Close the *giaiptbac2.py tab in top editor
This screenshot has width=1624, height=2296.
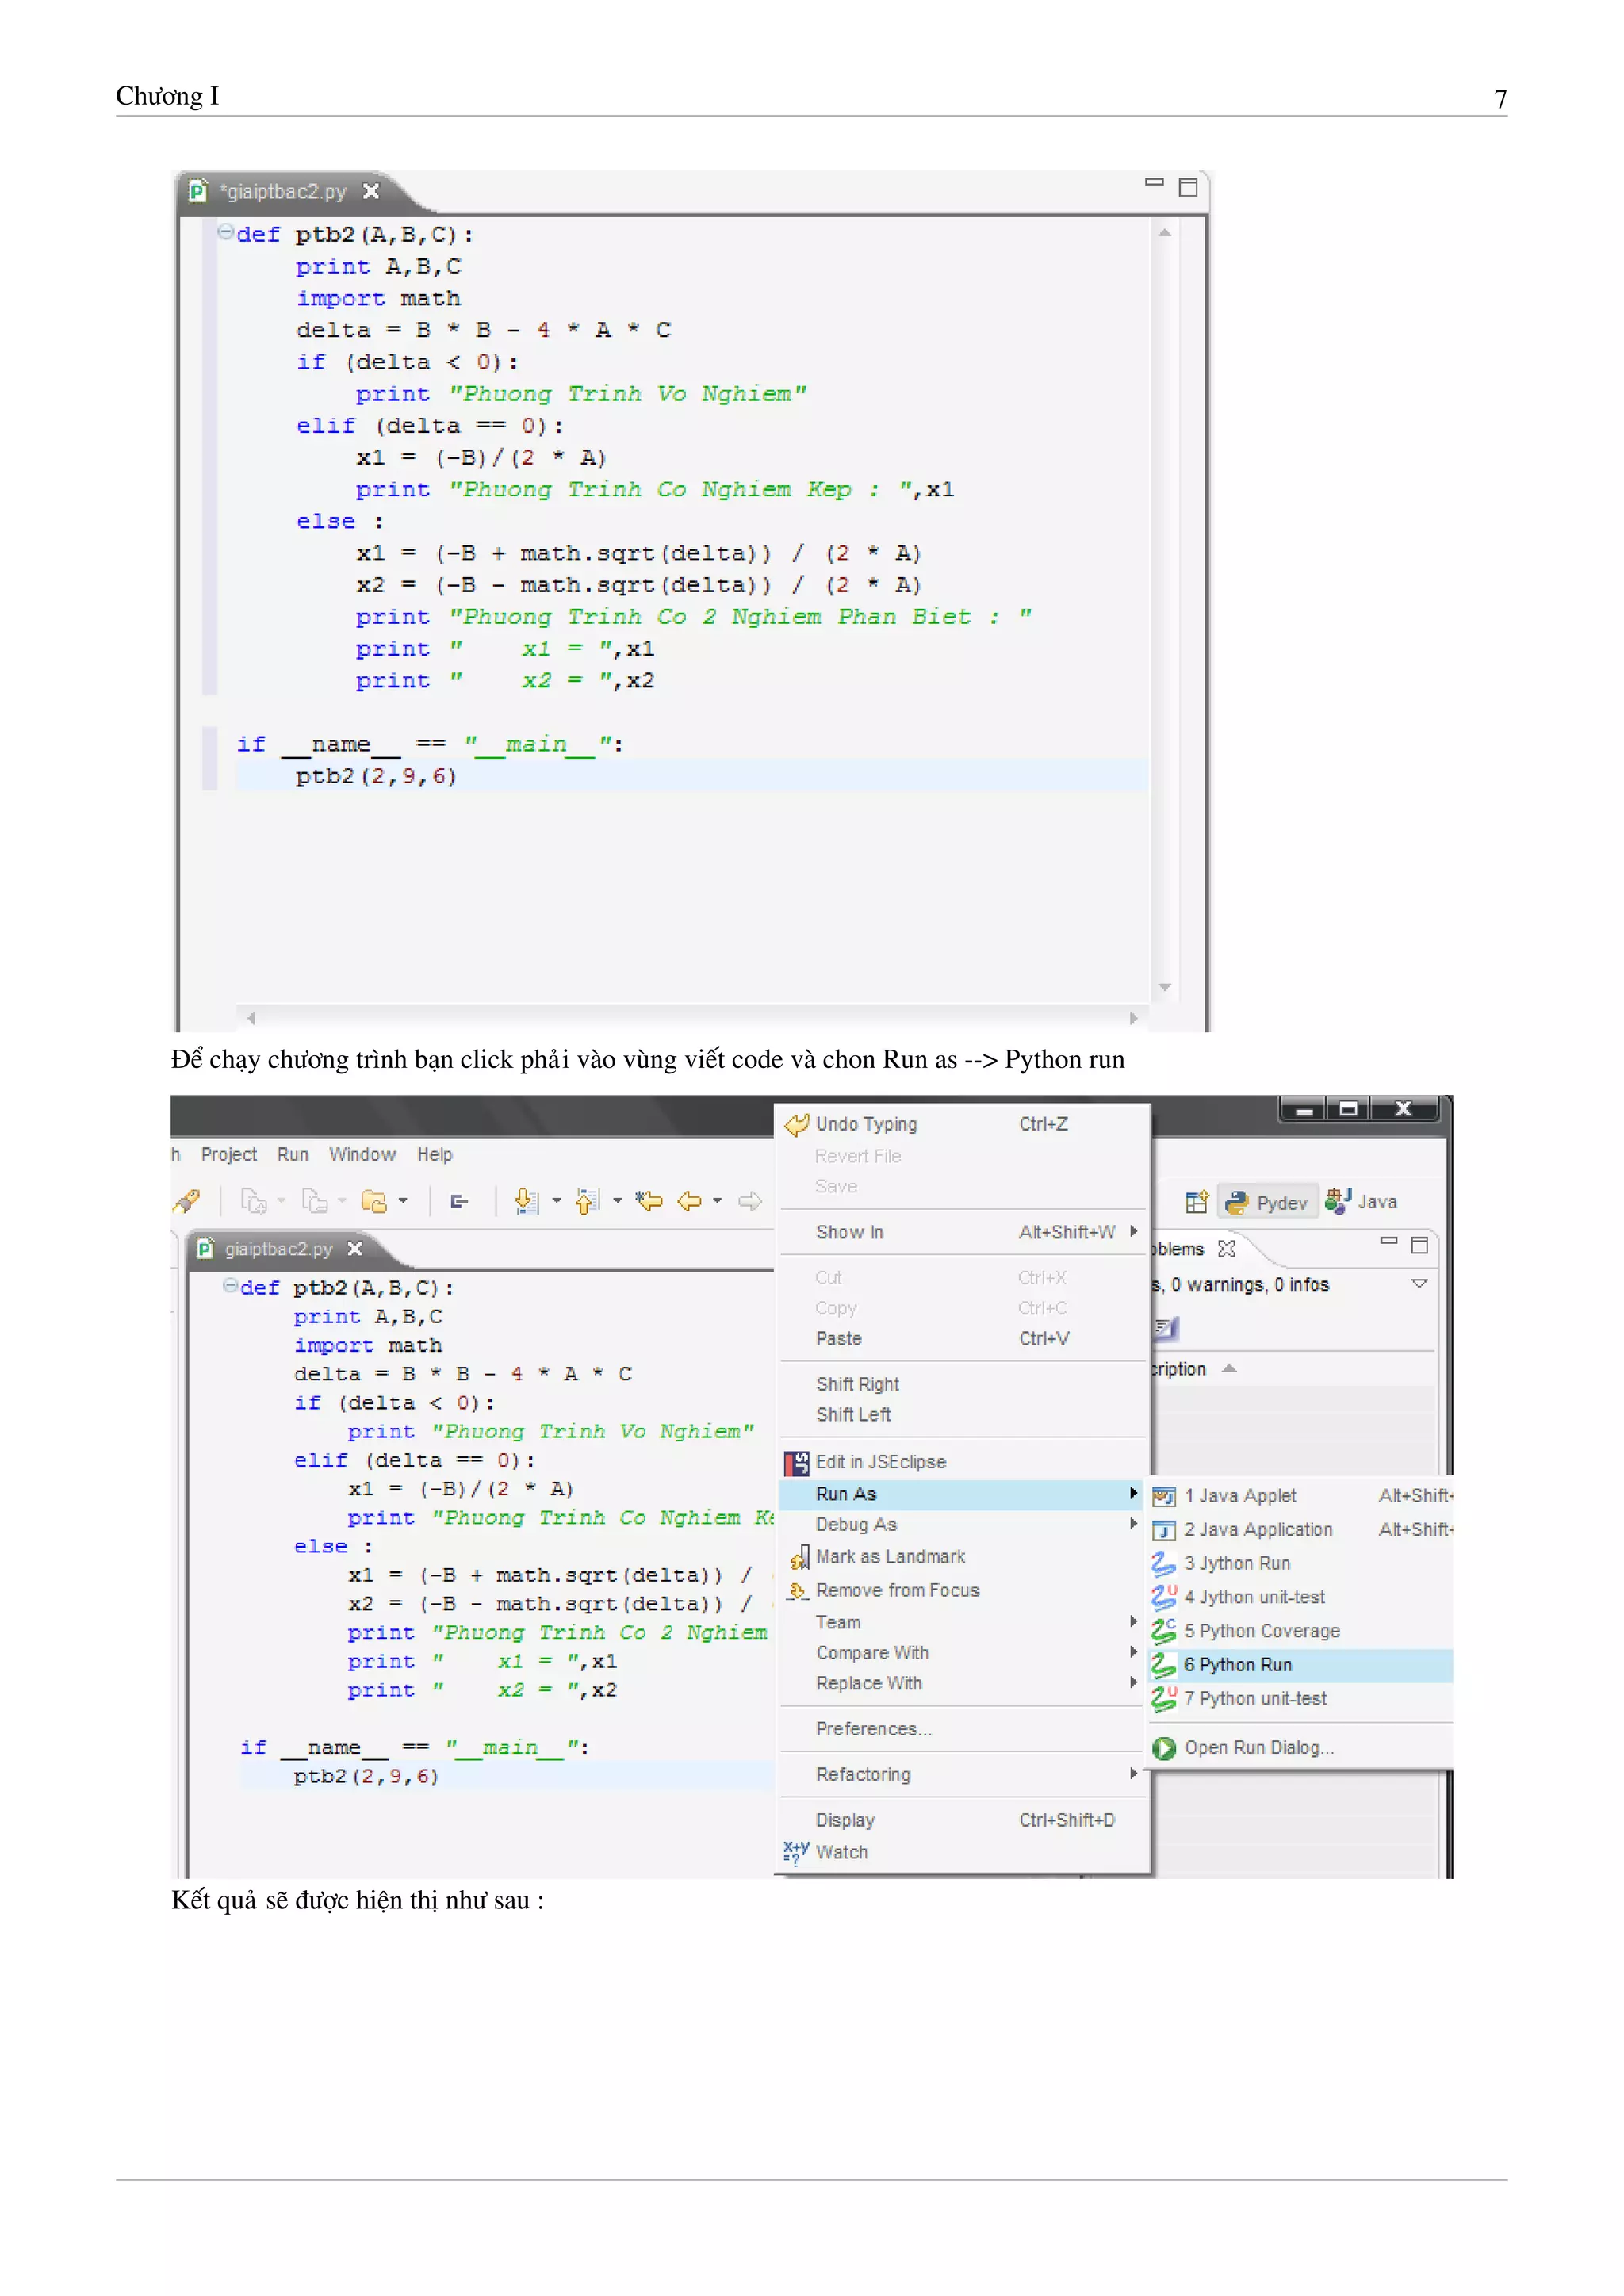pos(371,190)
